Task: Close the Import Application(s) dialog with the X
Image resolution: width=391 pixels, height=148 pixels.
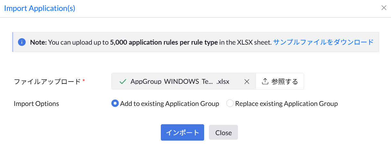Action: pos(384,8)
